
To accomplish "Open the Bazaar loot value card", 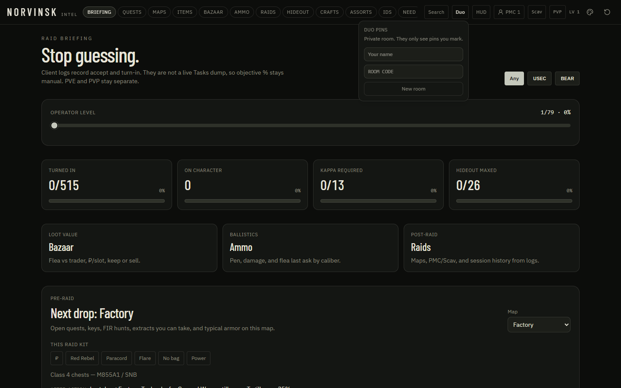I will tap(129, 248).
